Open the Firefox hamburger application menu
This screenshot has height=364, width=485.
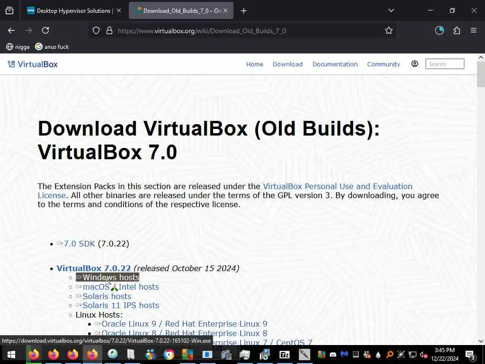pos(474,30)
